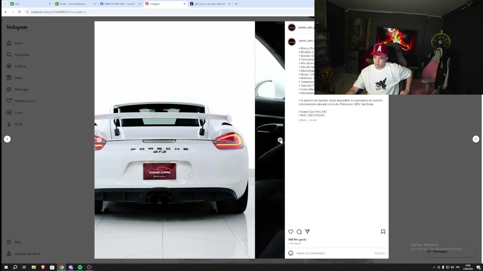Show previous carousel image of the Porsche
Viewport: 483px width, 271px height.
coord(99,140)
